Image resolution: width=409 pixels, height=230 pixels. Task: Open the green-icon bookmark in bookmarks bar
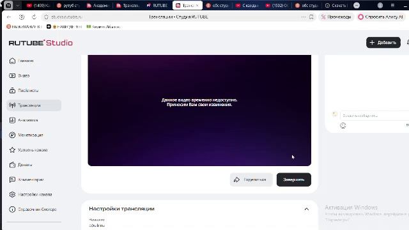[x=104, y=27]
